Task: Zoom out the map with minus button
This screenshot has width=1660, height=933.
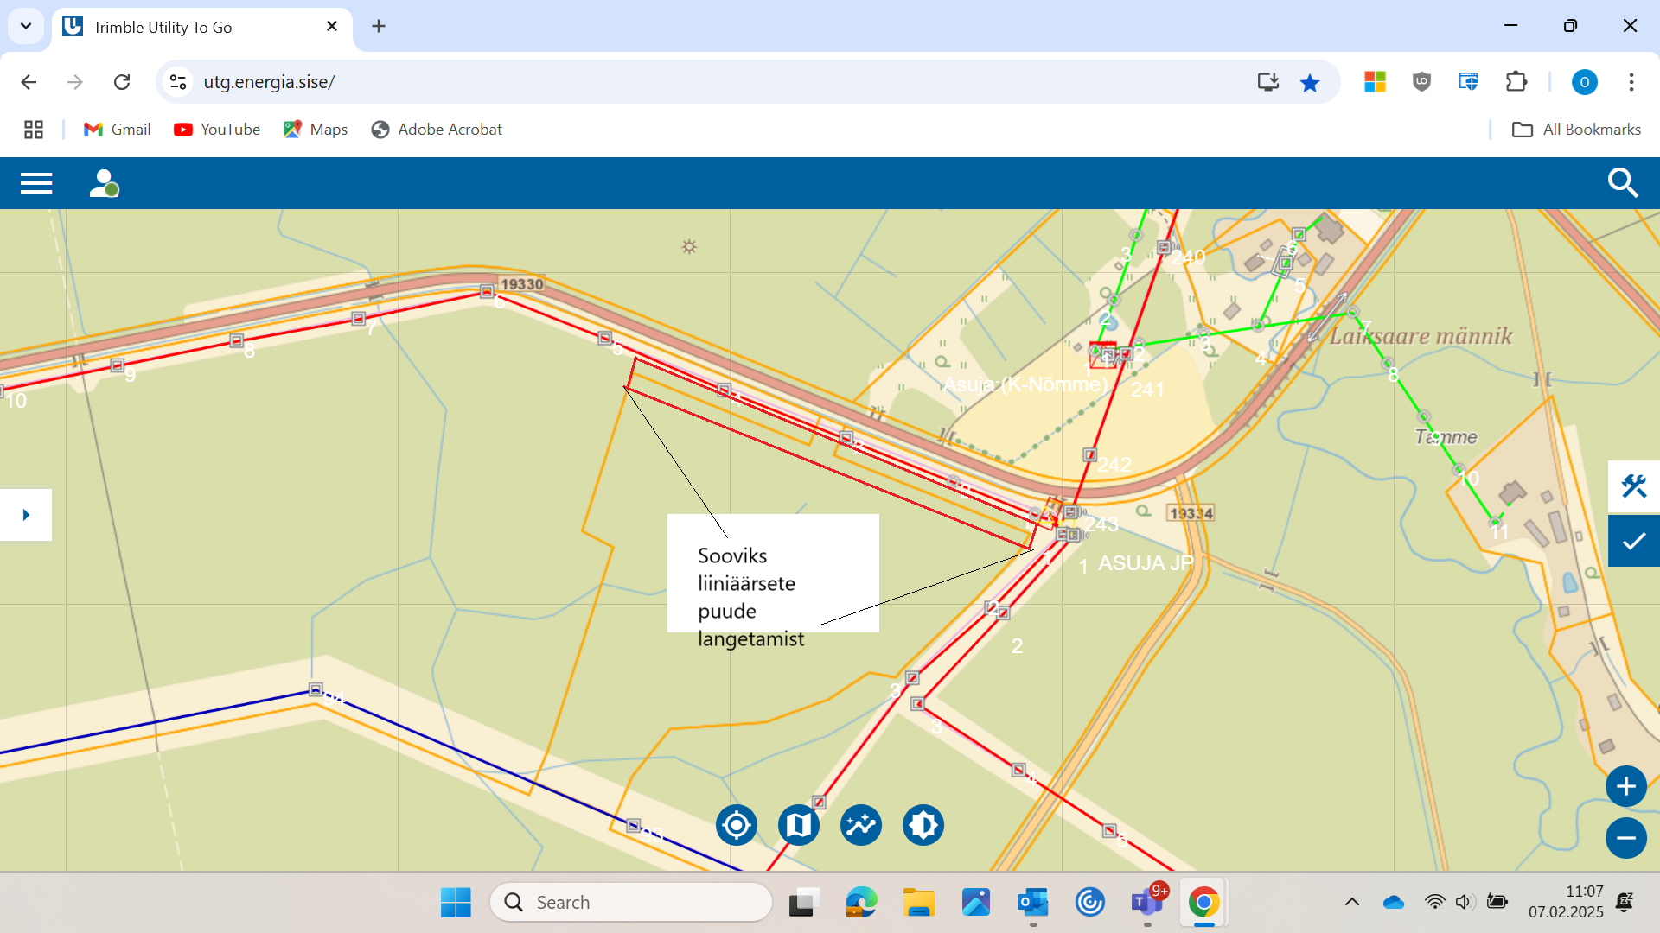Action: [x=1625, y=838]
